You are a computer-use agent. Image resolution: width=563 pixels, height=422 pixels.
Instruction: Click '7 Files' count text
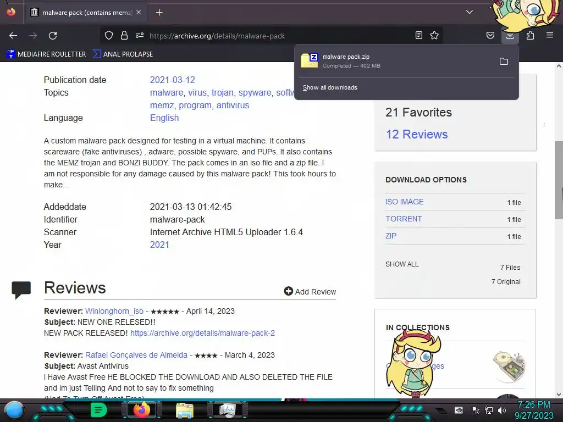click(510, 268)
